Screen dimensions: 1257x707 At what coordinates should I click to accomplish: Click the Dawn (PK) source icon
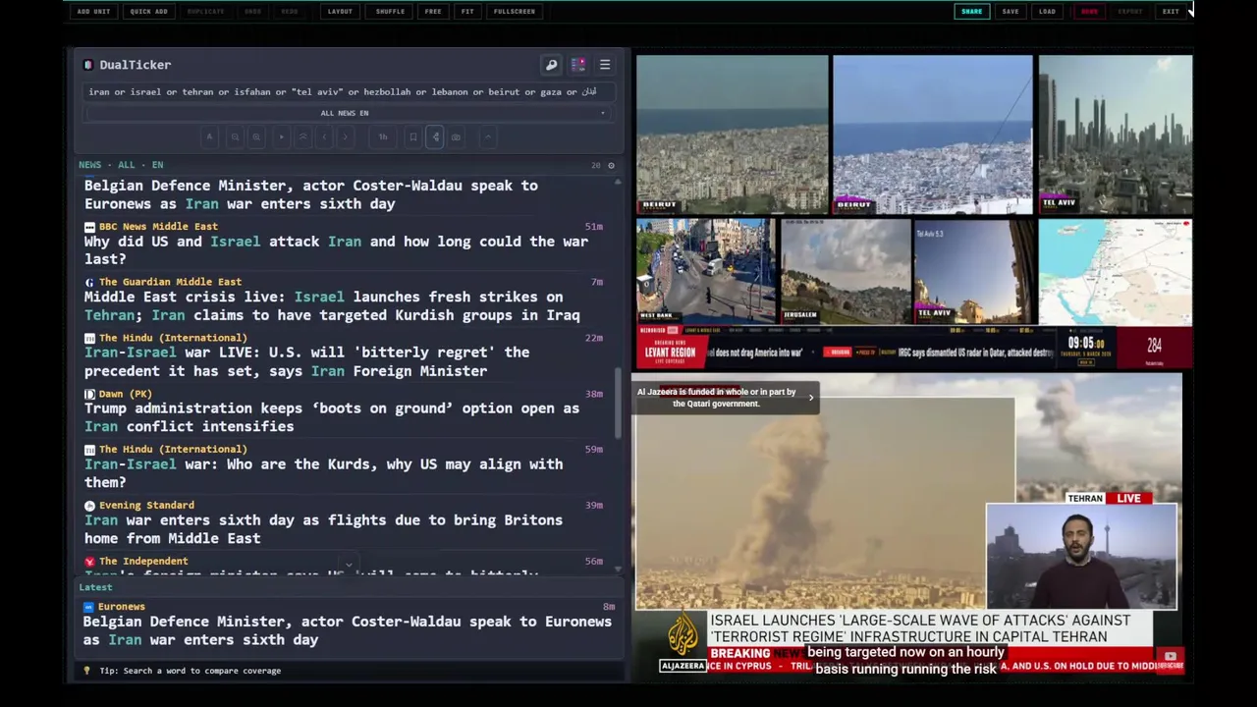click(x=89, y=394)
